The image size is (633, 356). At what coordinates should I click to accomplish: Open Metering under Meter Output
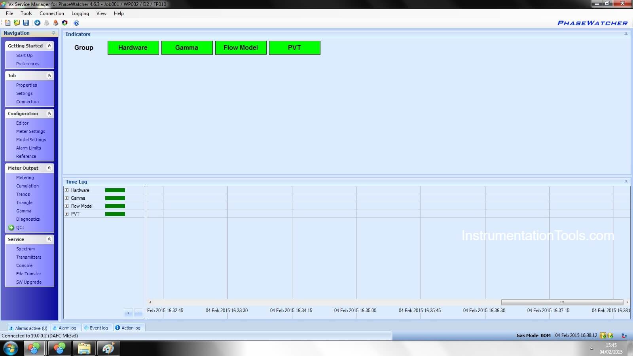point(25,178)
